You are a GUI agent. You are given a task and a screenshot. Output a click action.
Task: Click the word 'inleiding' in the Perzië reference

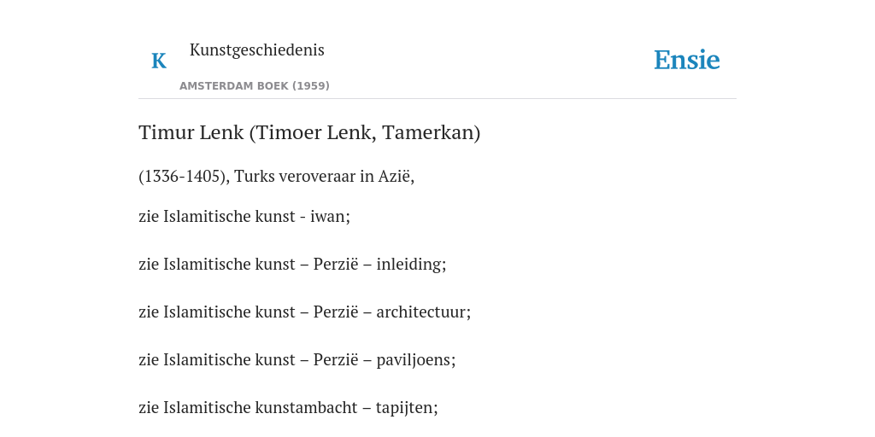[409, 265]
